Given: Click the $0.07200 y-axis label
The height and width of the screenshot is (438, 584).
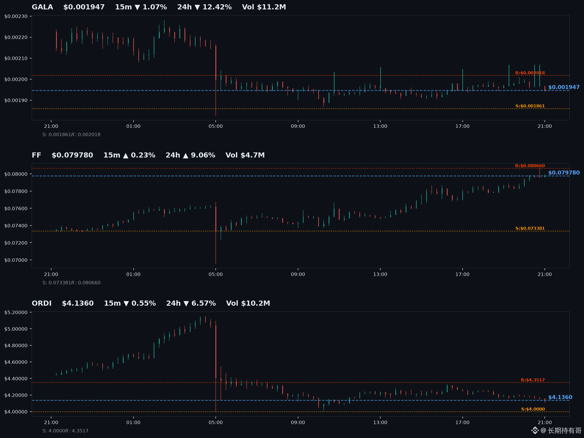Looking at the screenshot, I should coord(16,243).
